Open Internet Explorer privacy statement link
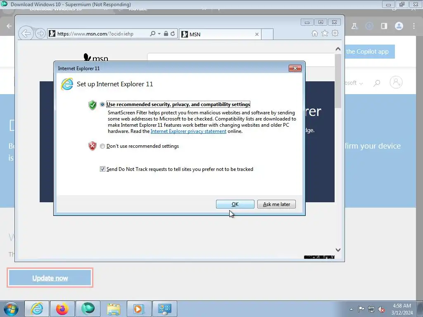The height and width of the screenshot is (317, 423). 188,131
